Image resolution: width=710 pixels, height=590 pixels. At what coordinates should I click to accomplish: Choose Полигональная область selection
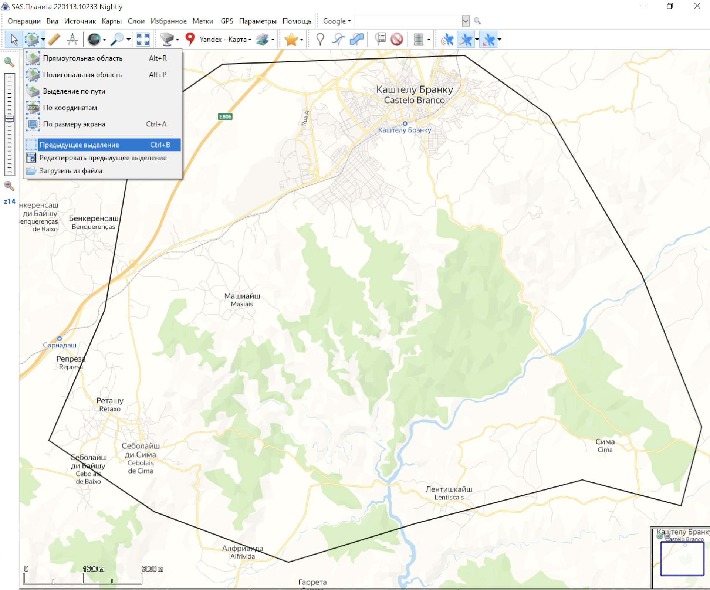103,75
